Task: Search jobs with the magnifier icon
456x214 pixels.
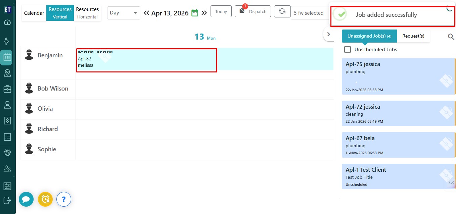Action: pos(451,37)
